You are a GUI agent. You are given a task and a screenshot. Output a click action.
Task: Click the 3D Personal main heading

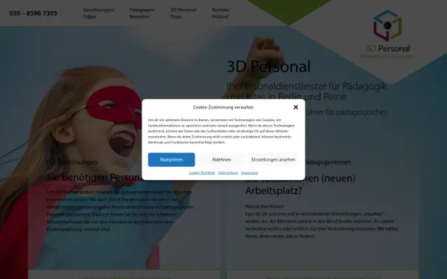click(268, 67)
